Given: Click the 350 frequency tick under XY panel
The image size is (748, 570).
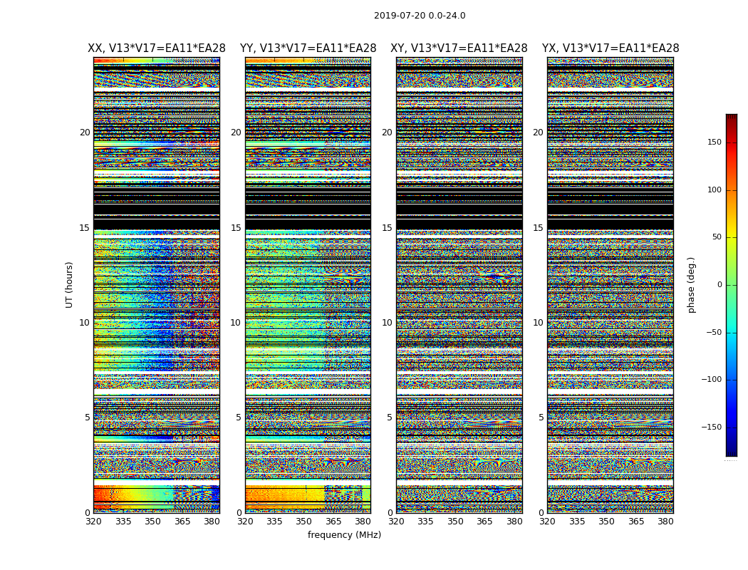Looking at the screenshot, I should pyautogui.click(x=455, y=522).
